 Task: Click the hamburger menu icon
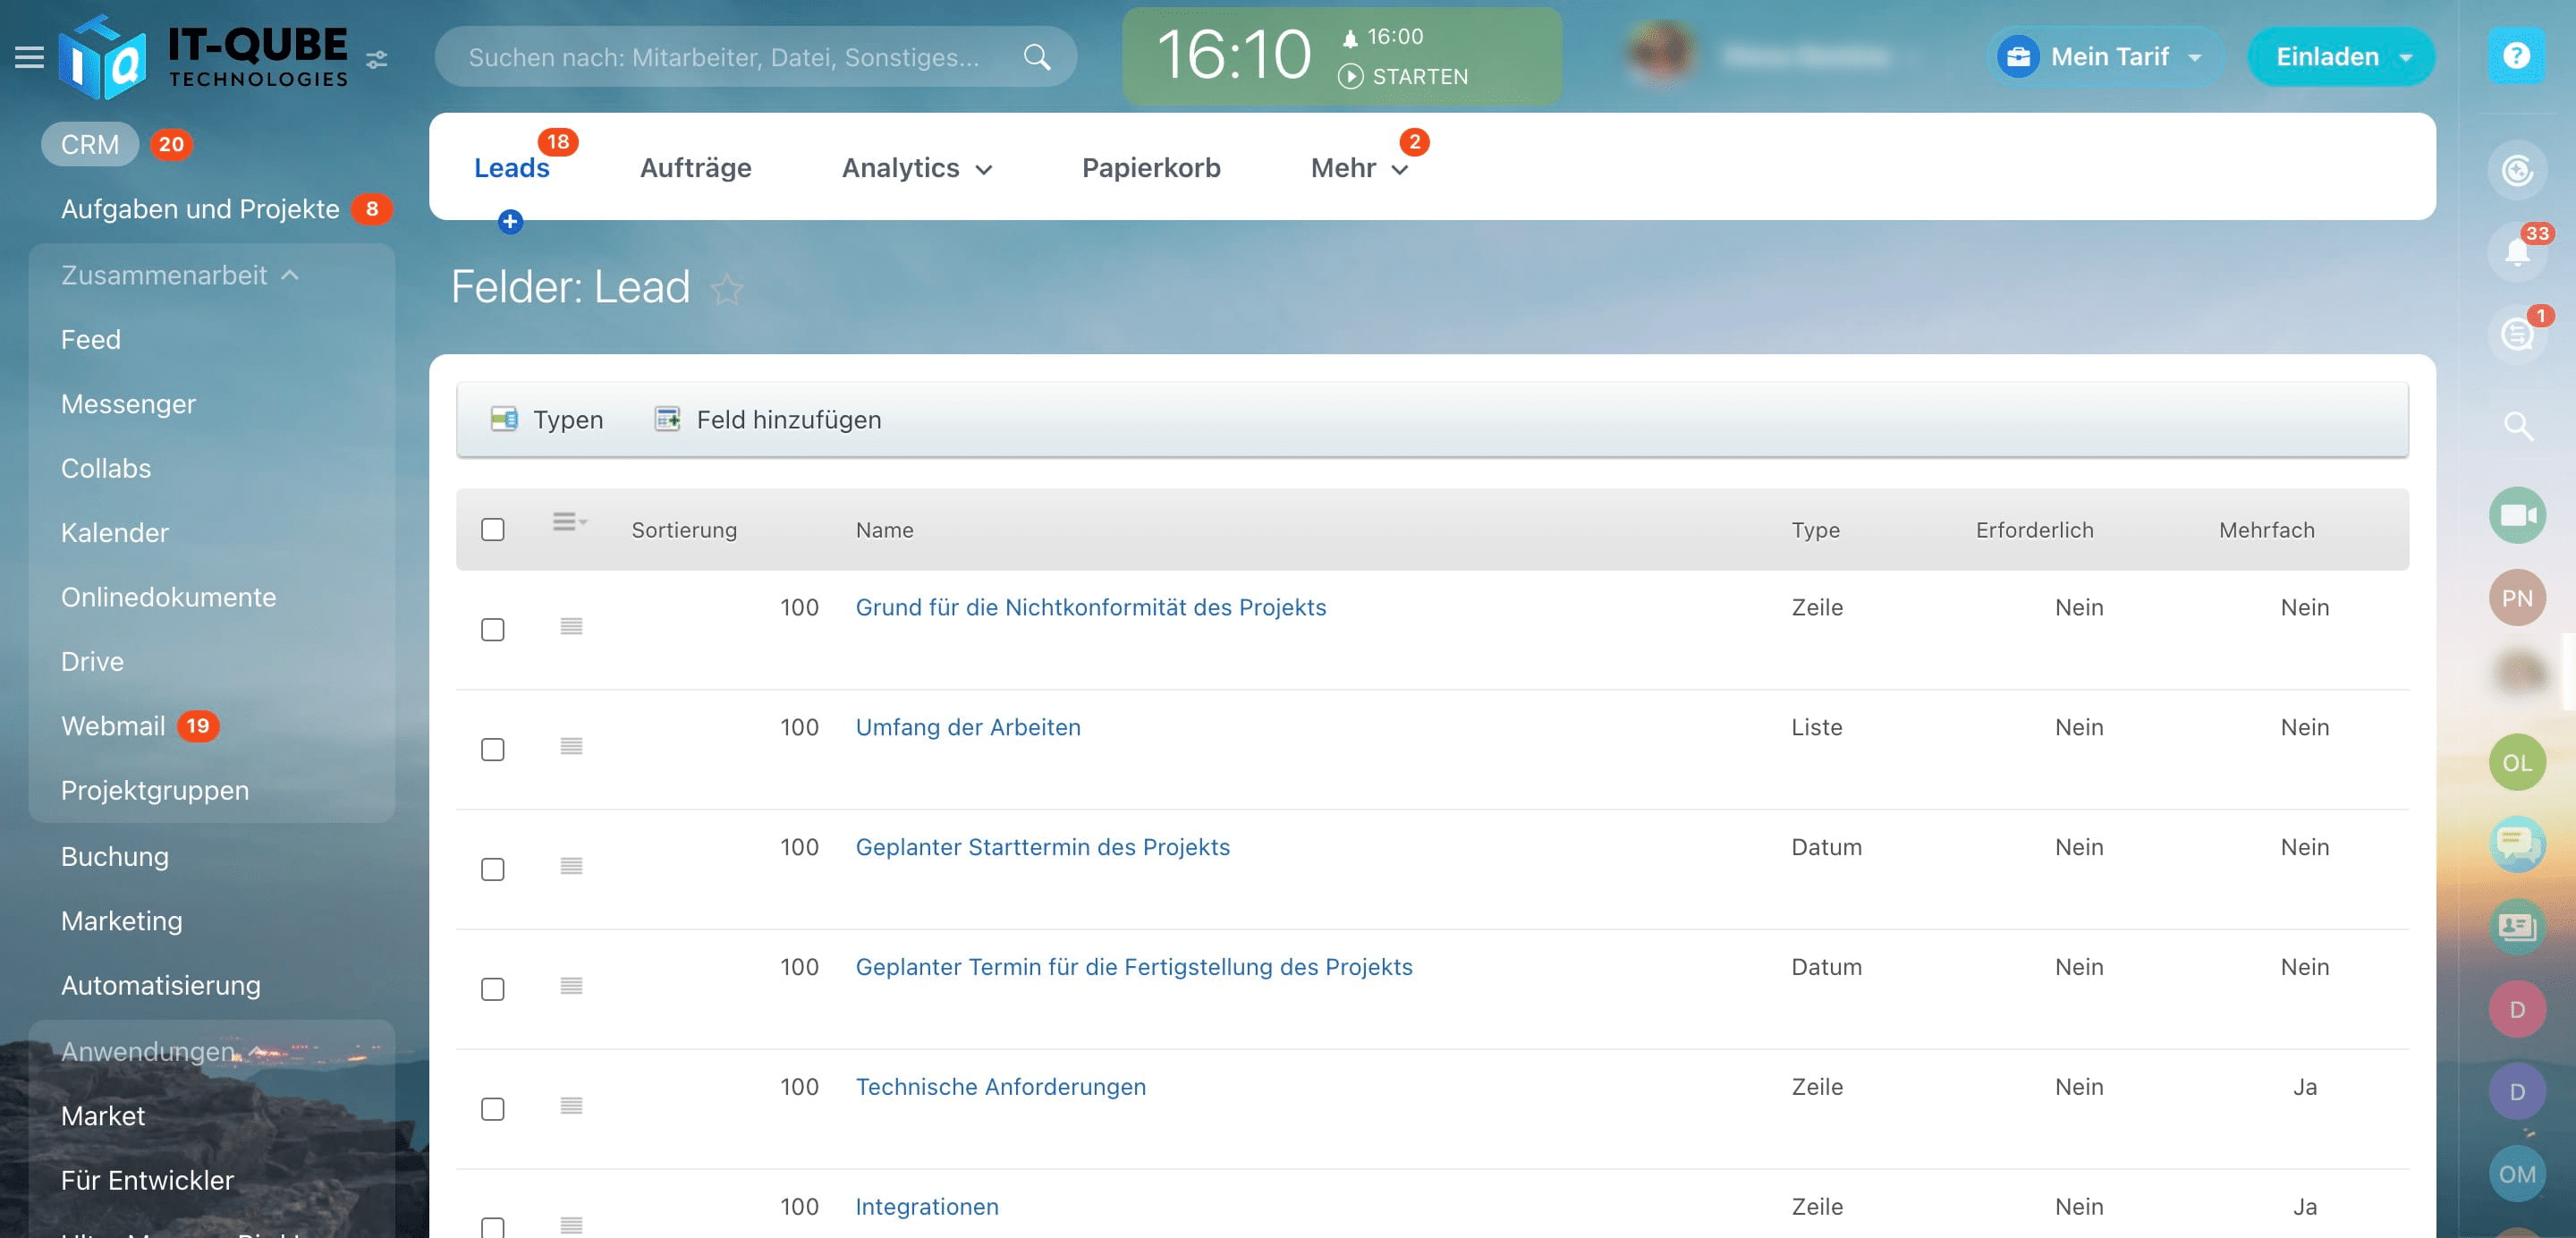click(29, 57)
